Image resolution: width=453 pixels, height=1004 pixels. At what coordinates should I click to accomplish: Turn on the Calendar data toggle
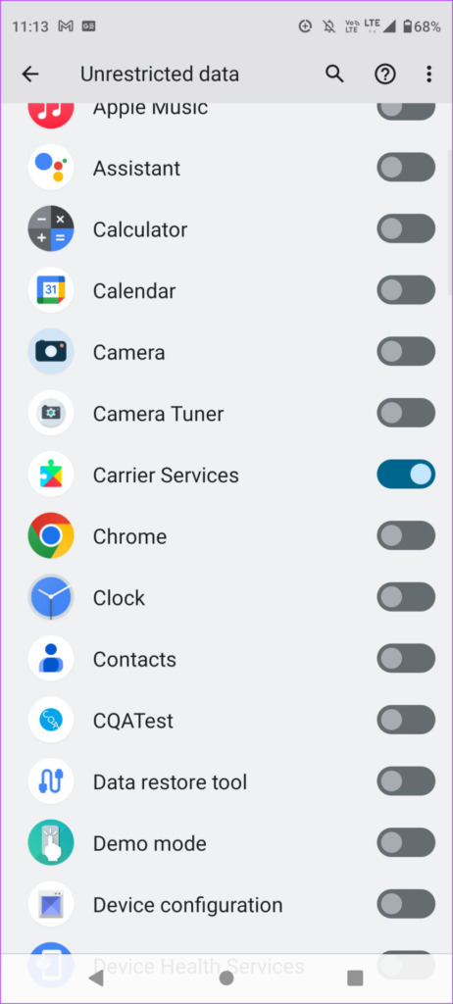point(406,290)
